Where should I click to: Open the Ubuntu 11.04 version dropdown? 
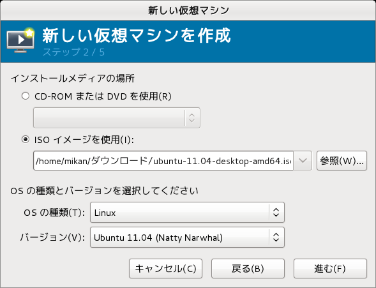pos(187,238)
